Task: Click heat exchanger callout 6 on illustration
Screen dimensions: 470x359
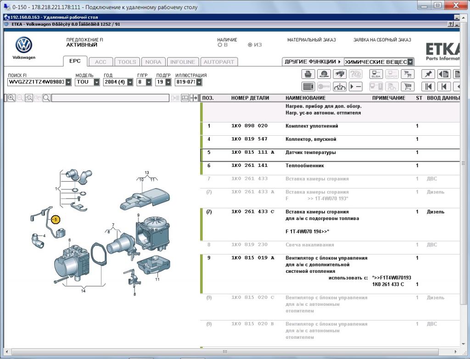Action: click(70, 240)
